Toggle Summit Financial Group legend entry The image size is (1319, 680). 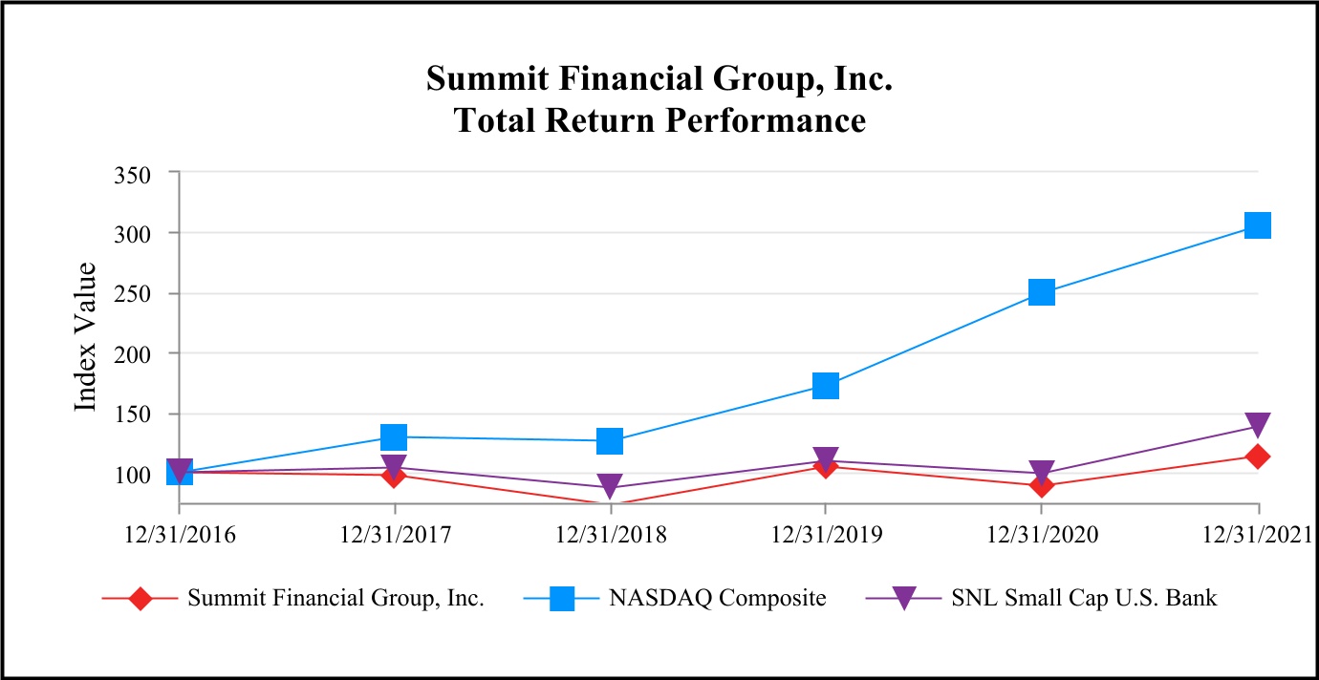coord(335,599)
